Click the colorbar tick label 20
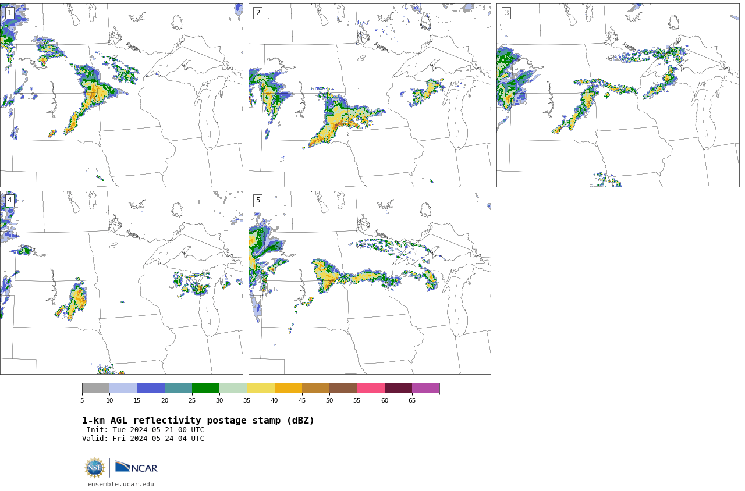Image resolution: width=745 pixels, height=491 pixels. pos(165,400)
